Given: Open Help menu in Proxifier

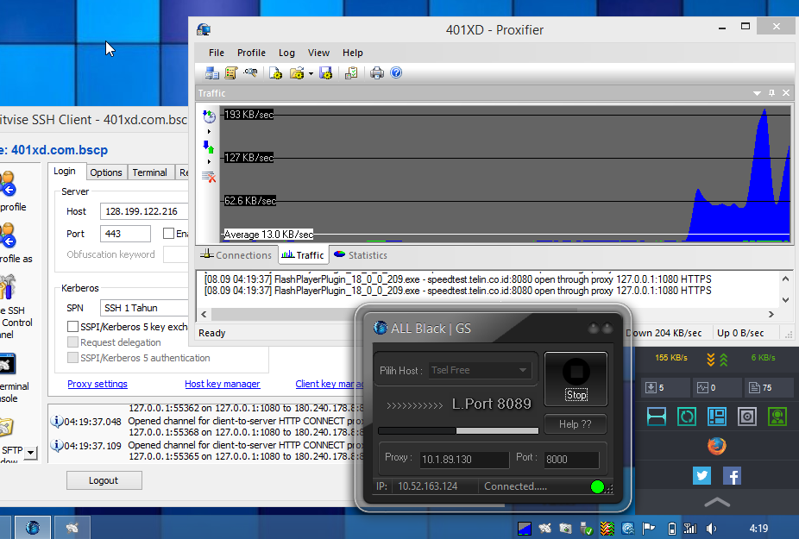Looking at the screenshot, I should tap(353, 53).
